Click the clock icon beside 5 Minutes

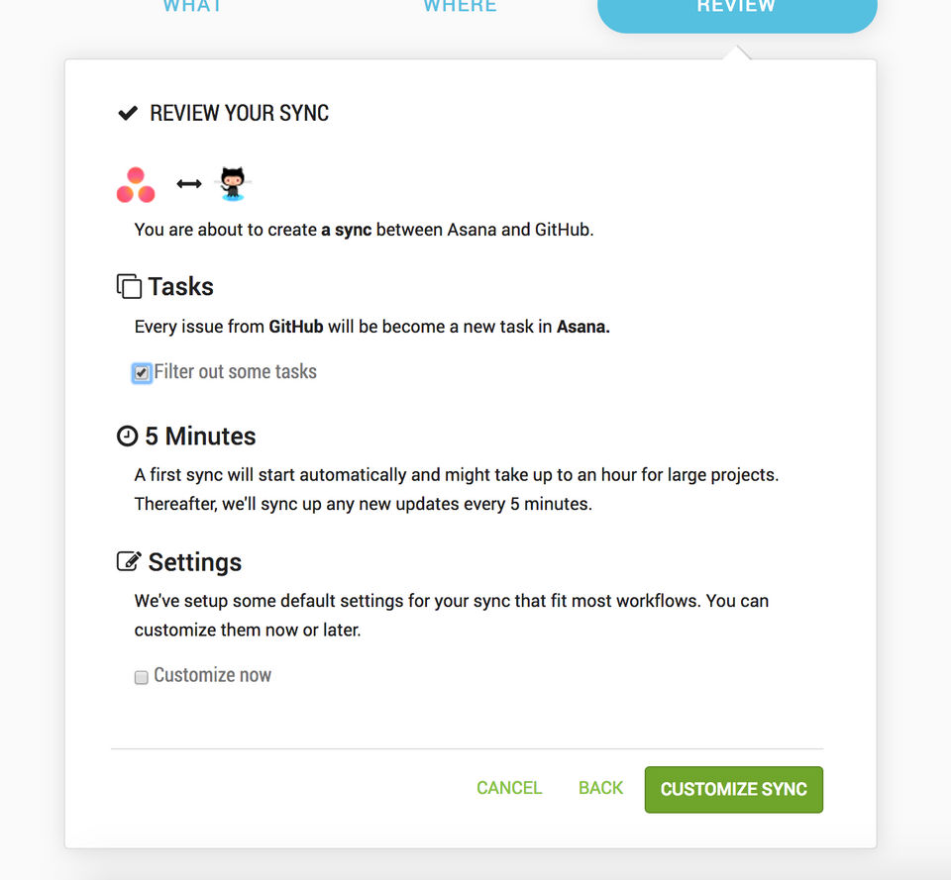[x=127, y=437]
